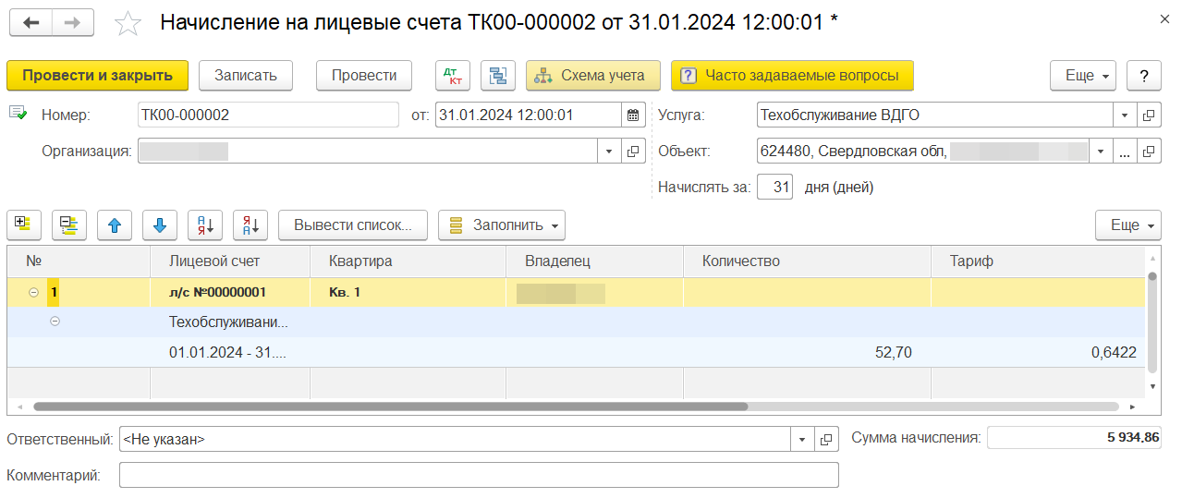Move selected row down
This screenshot has width=1182, height=498.
160,225
